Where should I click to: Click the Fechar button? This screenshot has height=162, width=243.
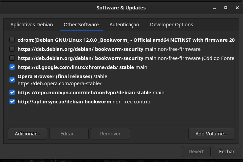pos(226,152)
